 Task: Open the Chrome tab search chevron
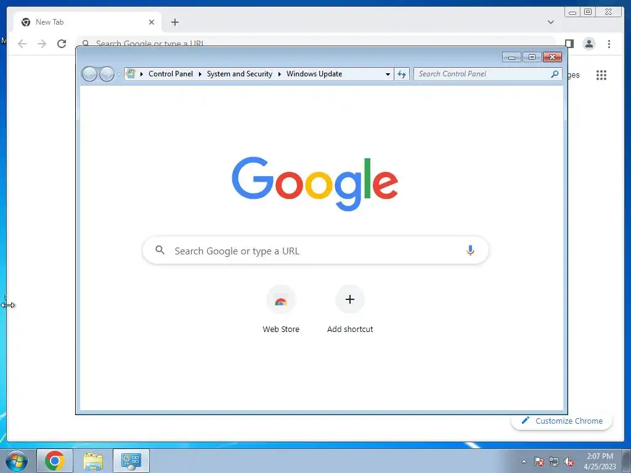pyautogui.click(x=551, y=22)
